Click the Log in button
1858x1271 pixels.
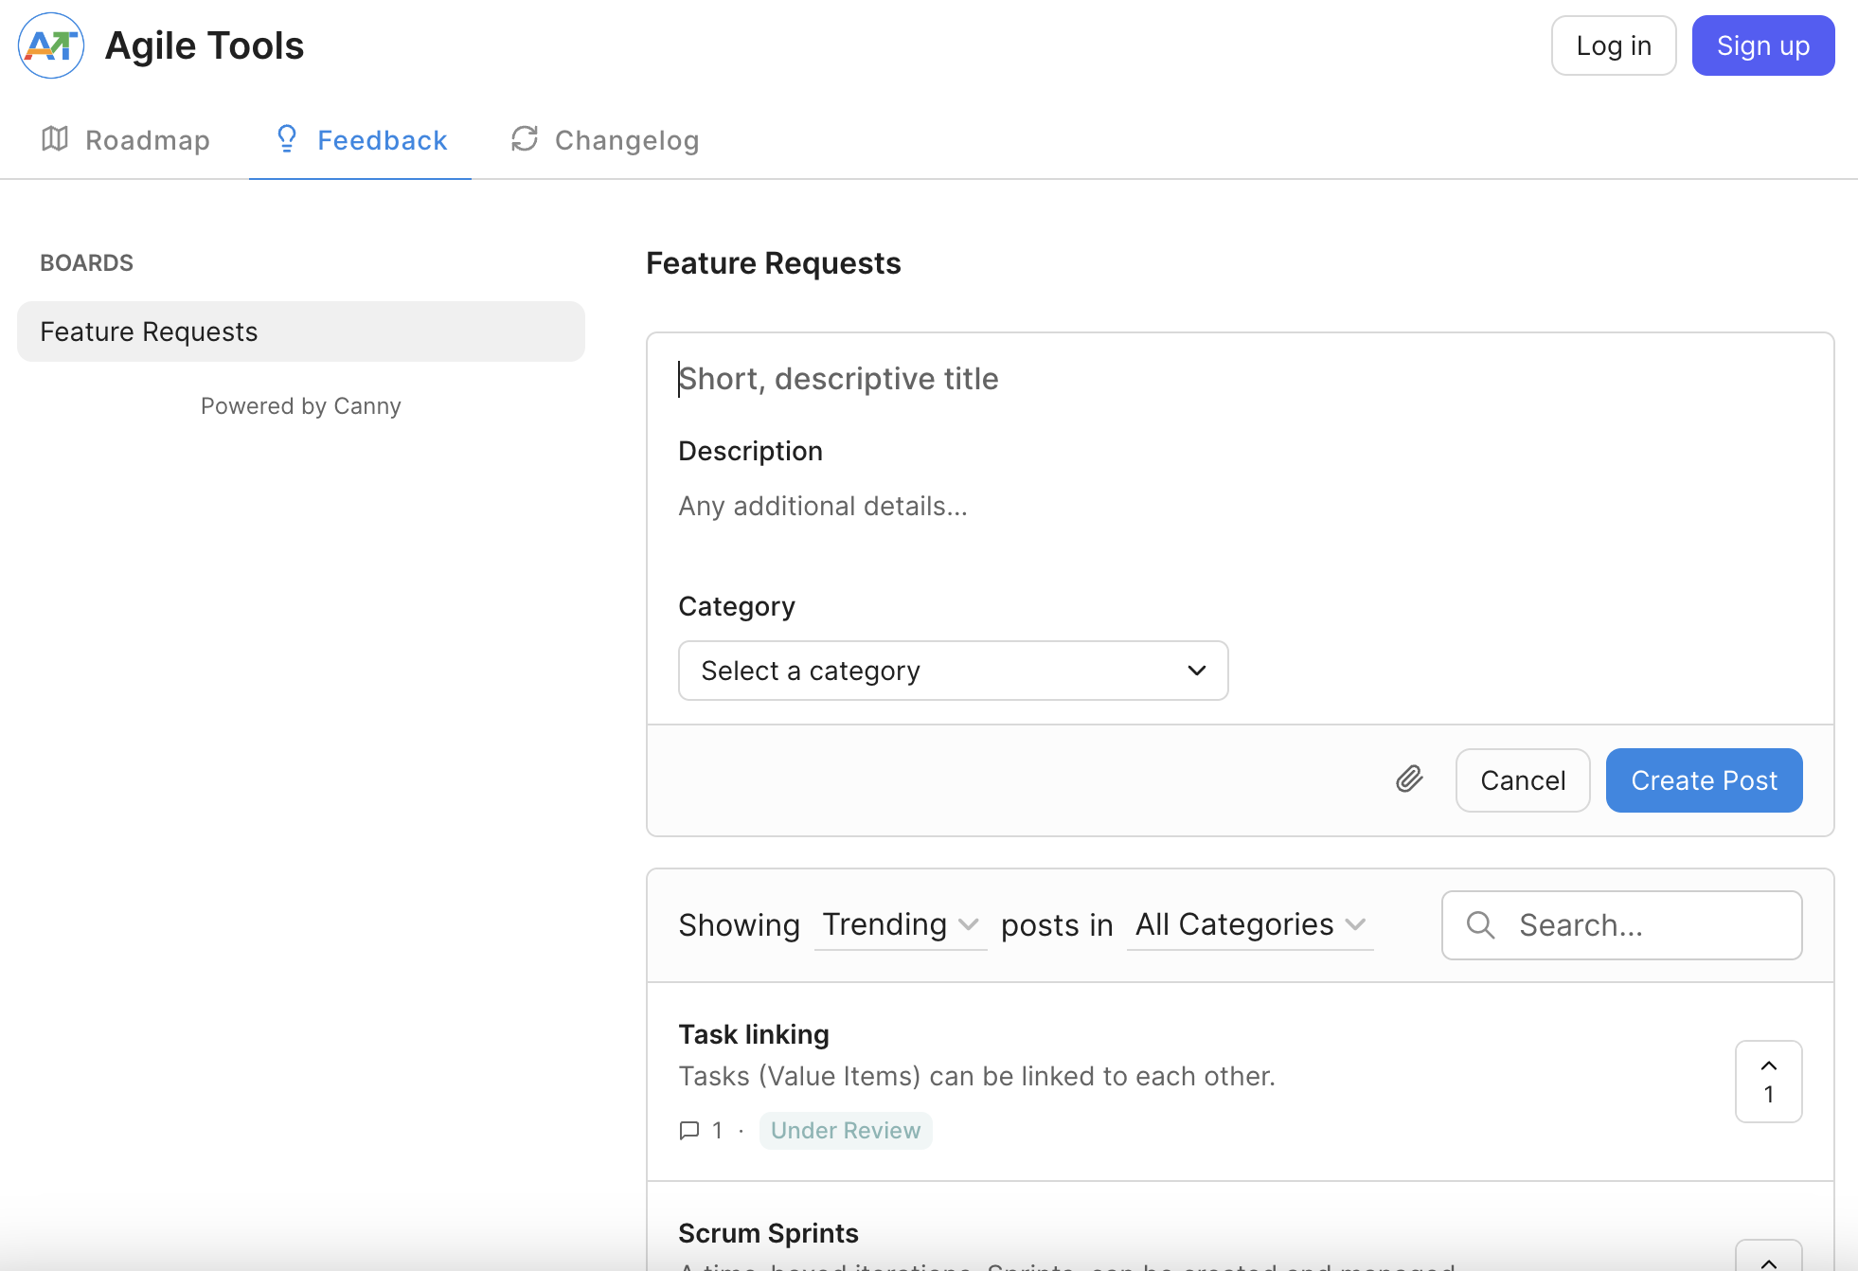[x=1614, y=45]
